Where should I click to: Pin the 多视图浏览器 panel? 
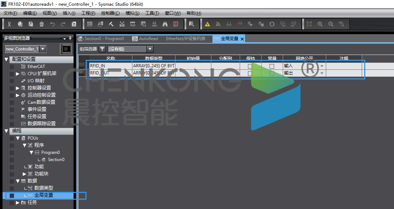point(70,38)
